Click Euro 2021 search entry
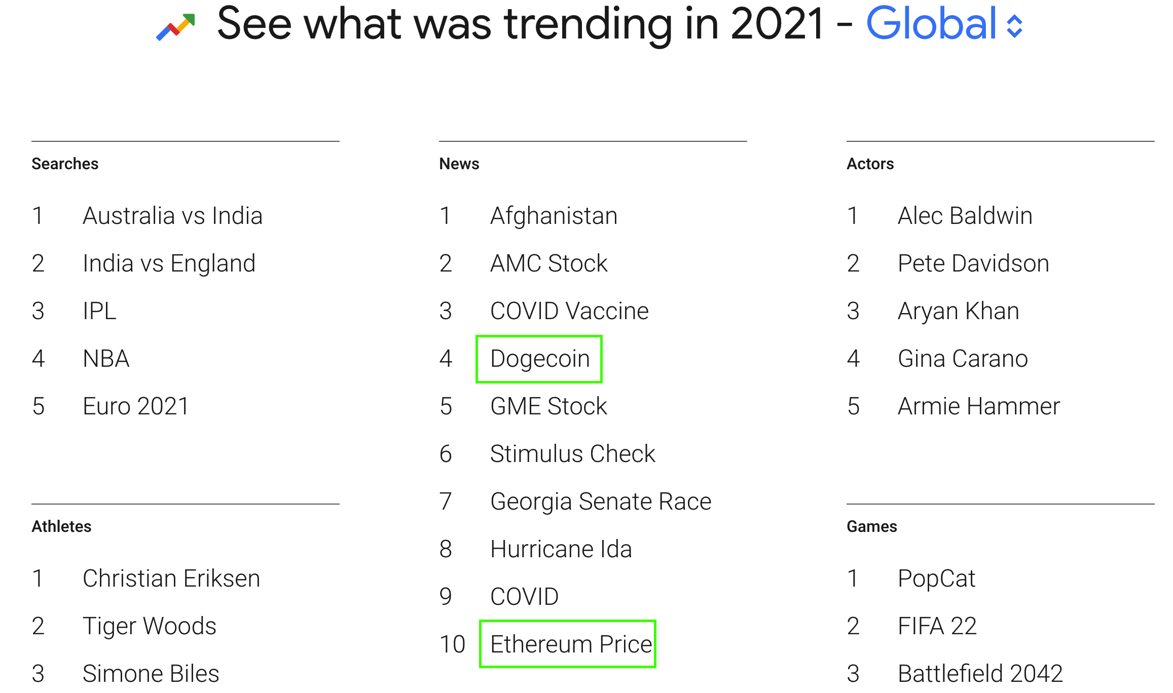The image size is (1173, 693). [x=136, y=406]
